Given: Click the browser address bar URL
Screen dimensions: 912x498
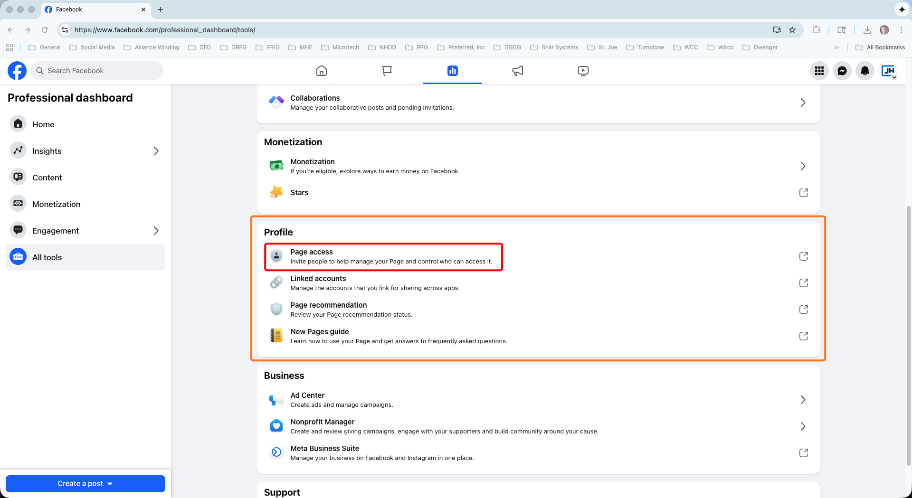Looking at the screenshot, I should (x=165, y=30).
